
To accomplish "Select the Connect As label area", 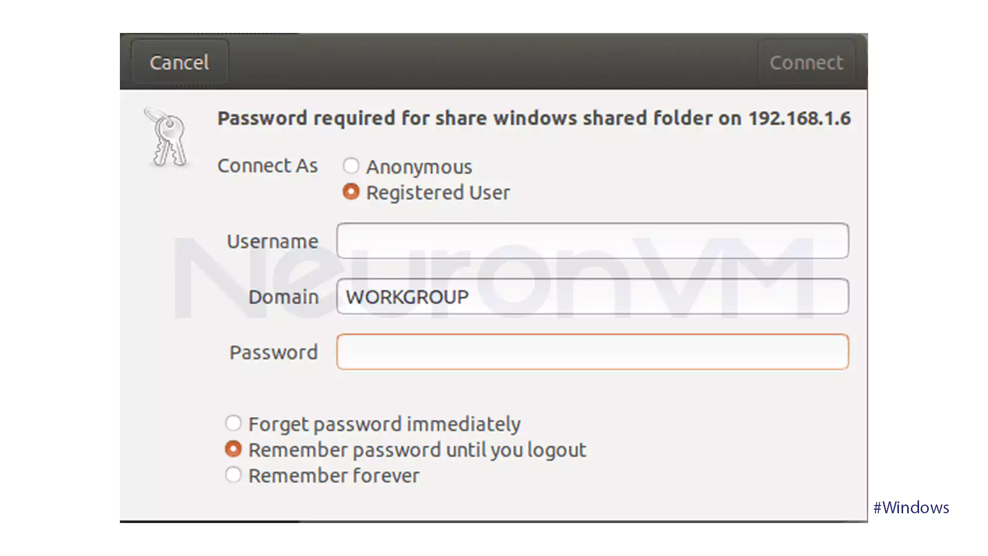I will [x=267, y=165].
